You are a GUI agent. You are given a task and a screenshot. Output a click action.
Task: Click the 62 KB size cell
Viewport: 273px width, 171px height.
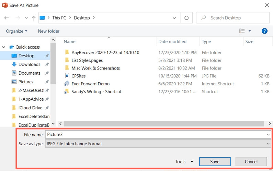pos(264,76)
